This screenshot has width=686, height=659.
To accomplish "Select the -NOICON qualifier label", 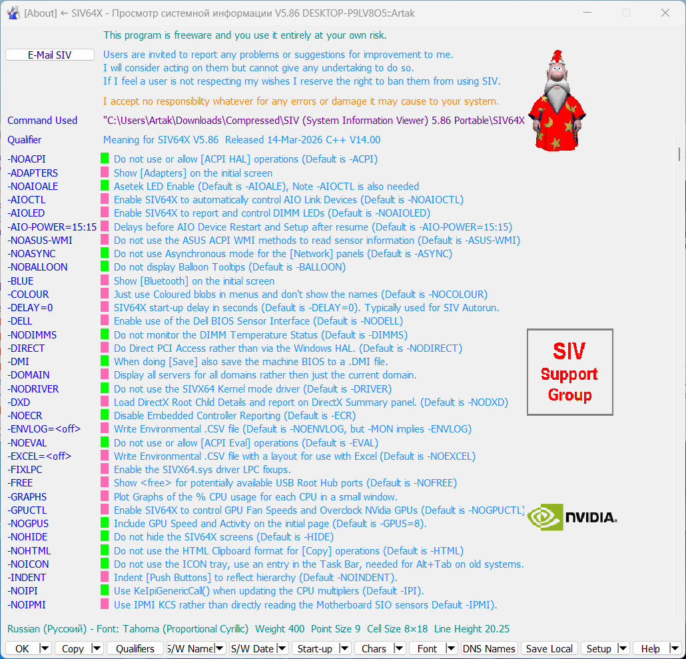I will pos(28,564).
